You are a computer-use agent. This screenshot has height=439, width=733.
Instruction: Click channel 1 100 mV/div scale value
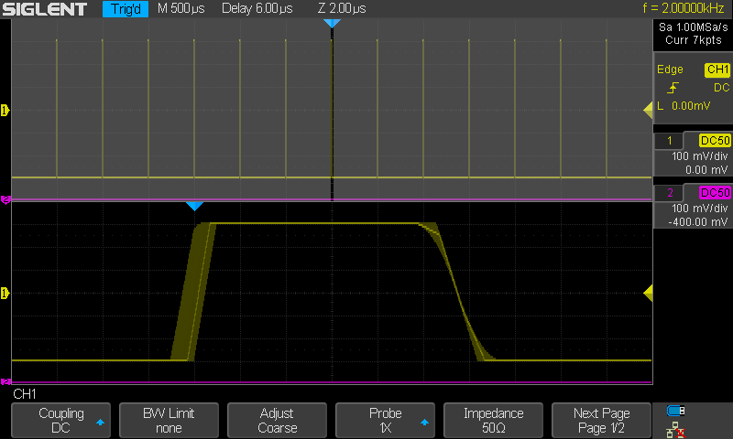700,156
